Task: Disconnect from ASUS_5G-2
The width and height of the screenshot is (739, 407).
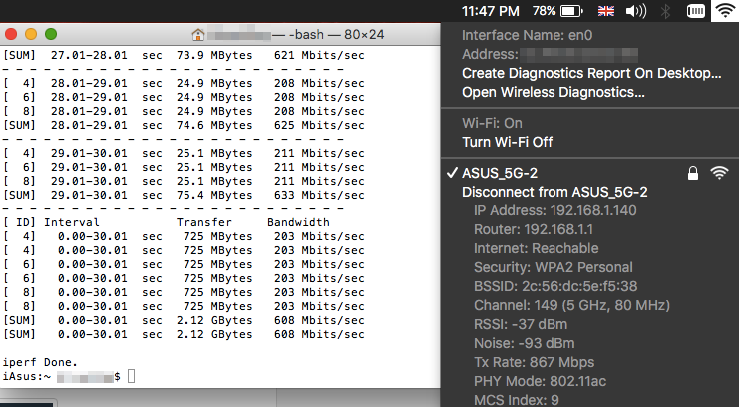Action: 554,192
